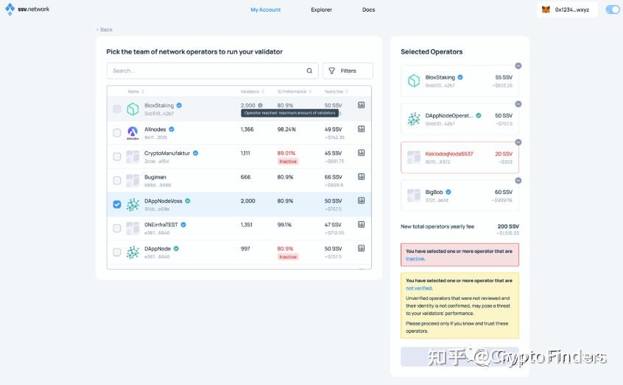Click ONEinfraTEST's '1,351' validators count
This screenshot has width=623, height=385.
click(247, 224)
